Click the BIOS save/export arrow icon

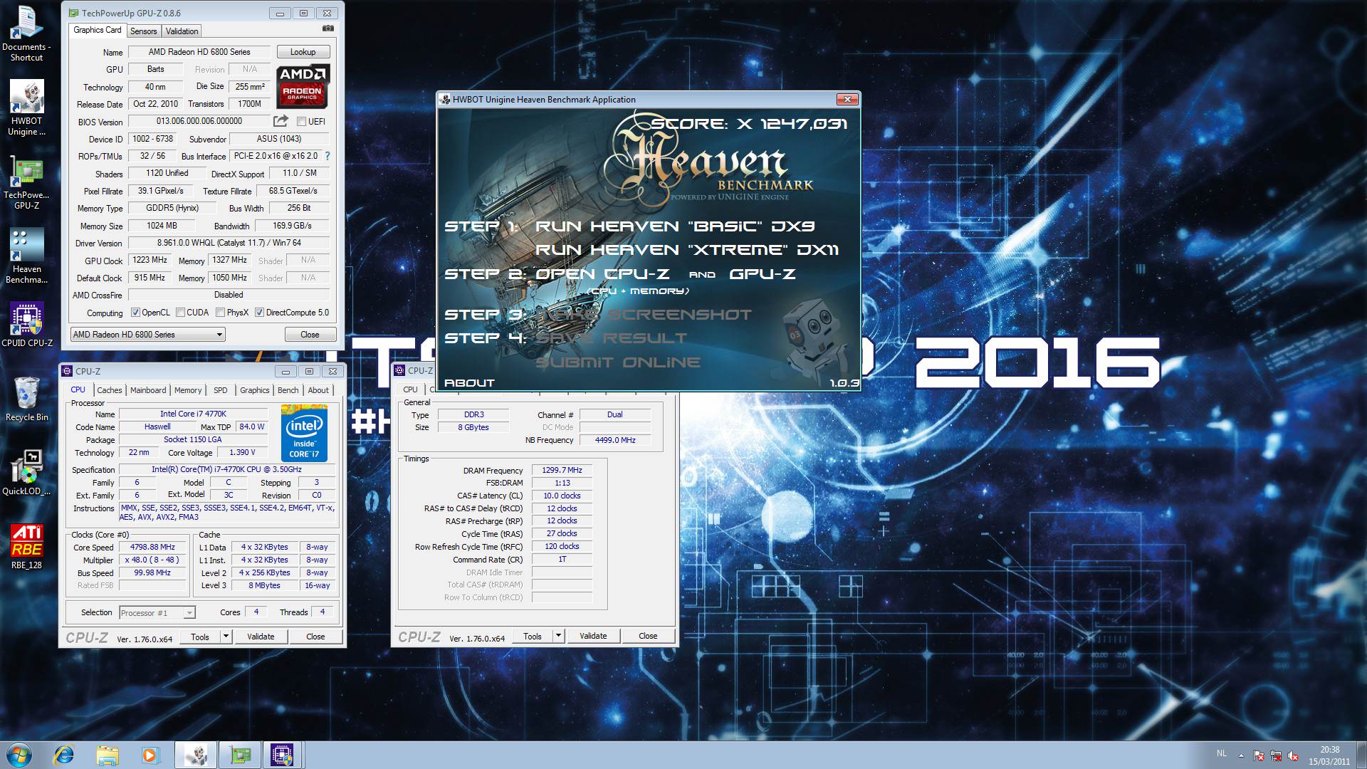281,121
